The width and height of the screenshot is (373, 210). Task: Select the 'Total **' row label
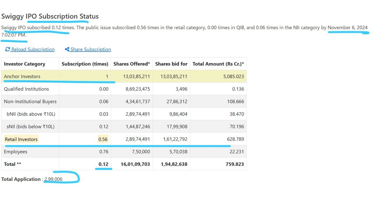[13, 164]
